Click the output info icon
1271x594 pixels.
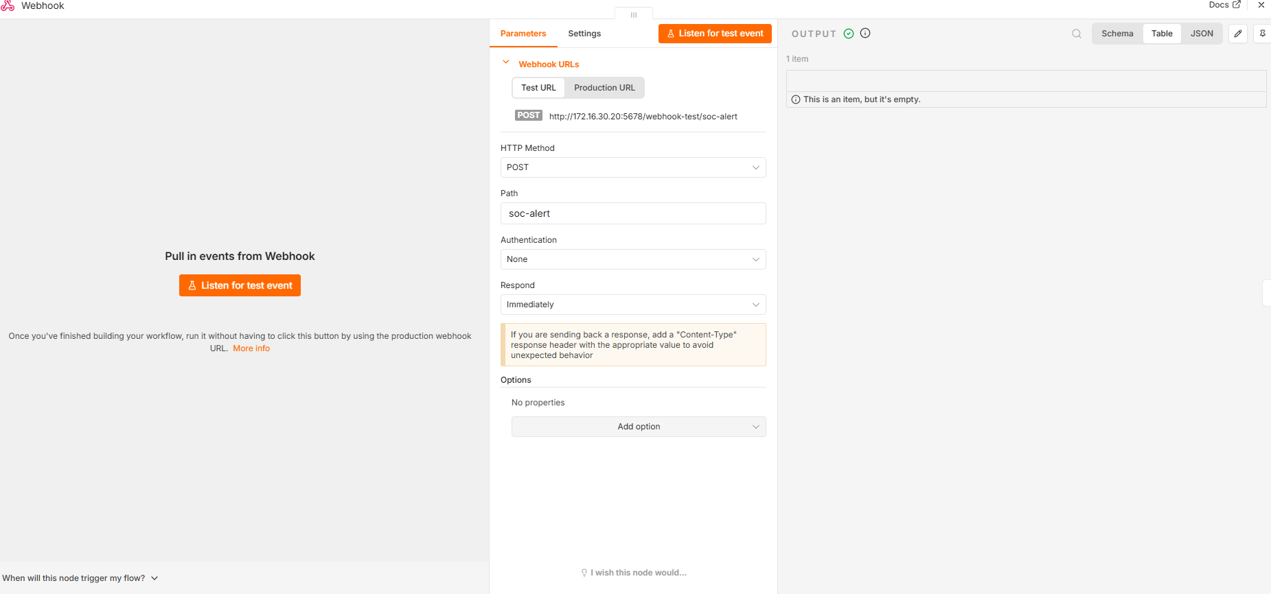[865, 33]
